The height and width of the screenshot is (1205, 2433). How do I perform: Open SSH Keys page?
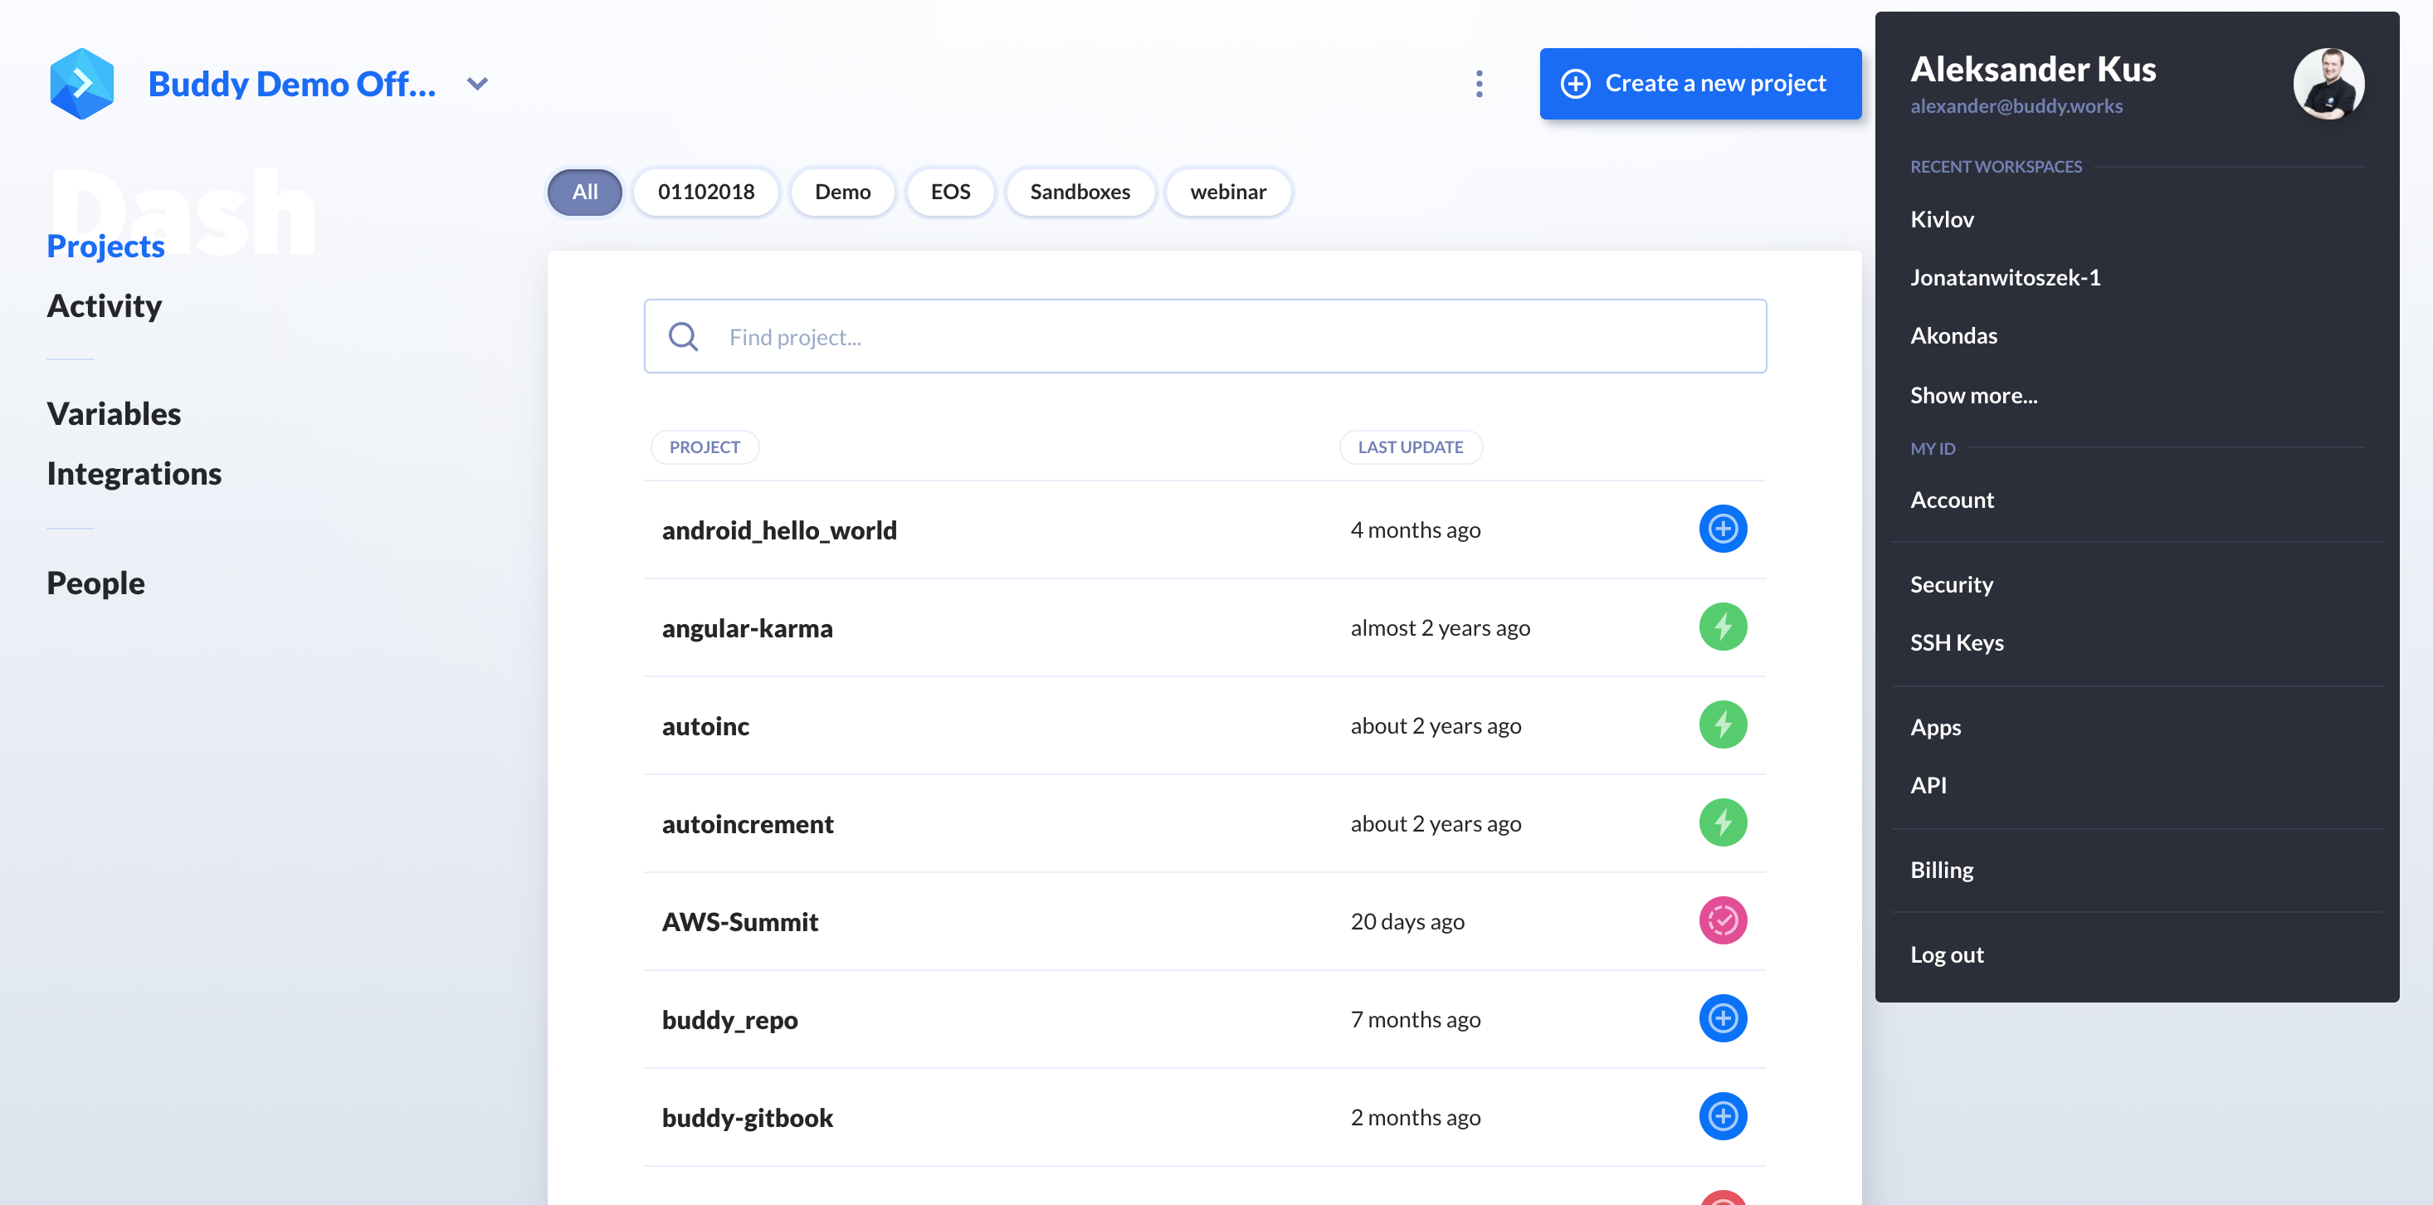click(1956, 643)
